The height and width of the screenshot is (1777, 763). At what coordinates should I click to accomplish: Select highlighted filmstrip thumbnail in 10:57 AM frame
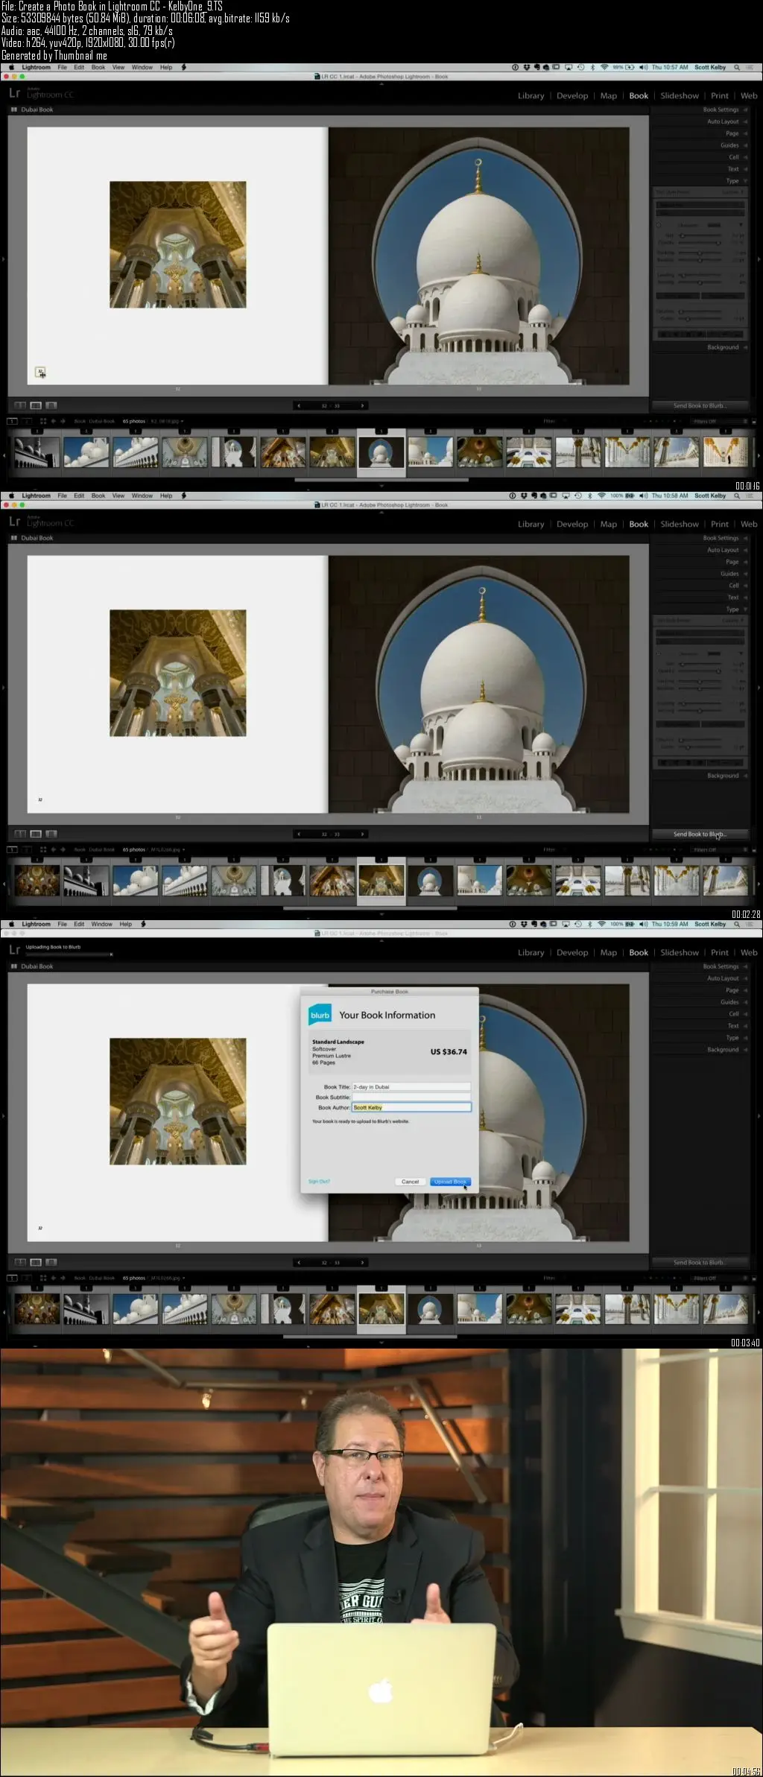(381, 452)
